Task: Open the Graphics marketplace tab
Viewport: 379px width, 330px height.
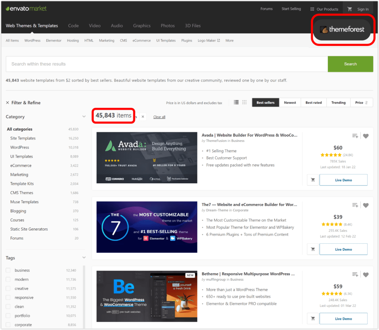Action: (x=141, y=26)
